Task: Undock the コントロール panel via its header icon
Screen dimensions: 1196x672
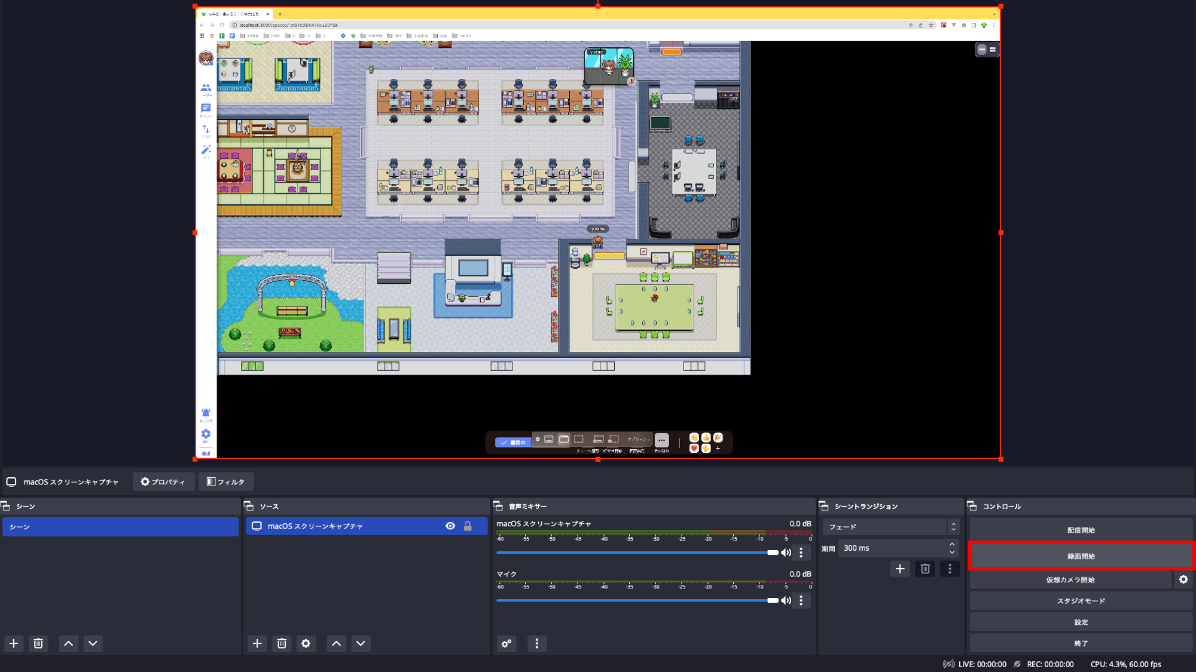Action: pyautogui.click(x=972, y=506)
